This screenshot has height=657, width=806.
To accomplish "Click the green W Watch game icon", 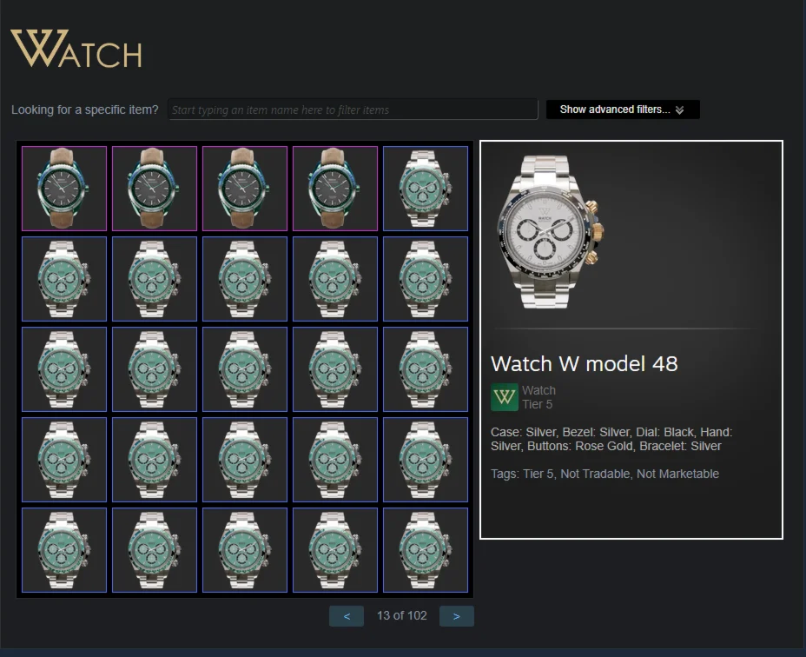I will [505, 397].
